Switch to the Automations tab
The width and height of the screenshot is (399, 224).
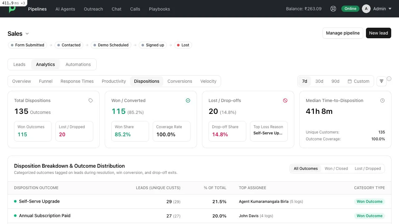[78, 64]
